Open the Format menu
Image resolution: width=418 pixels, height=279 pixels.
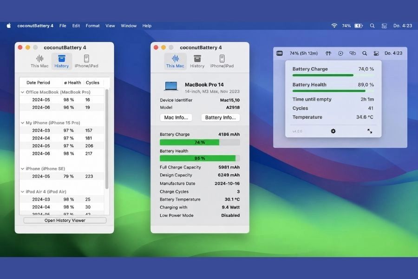coord(92,26)
